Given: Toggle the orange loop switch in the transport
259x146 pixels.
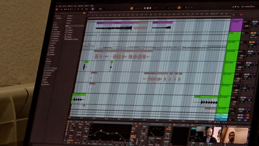Looking at the screenshot, I should tap(179, 7).
